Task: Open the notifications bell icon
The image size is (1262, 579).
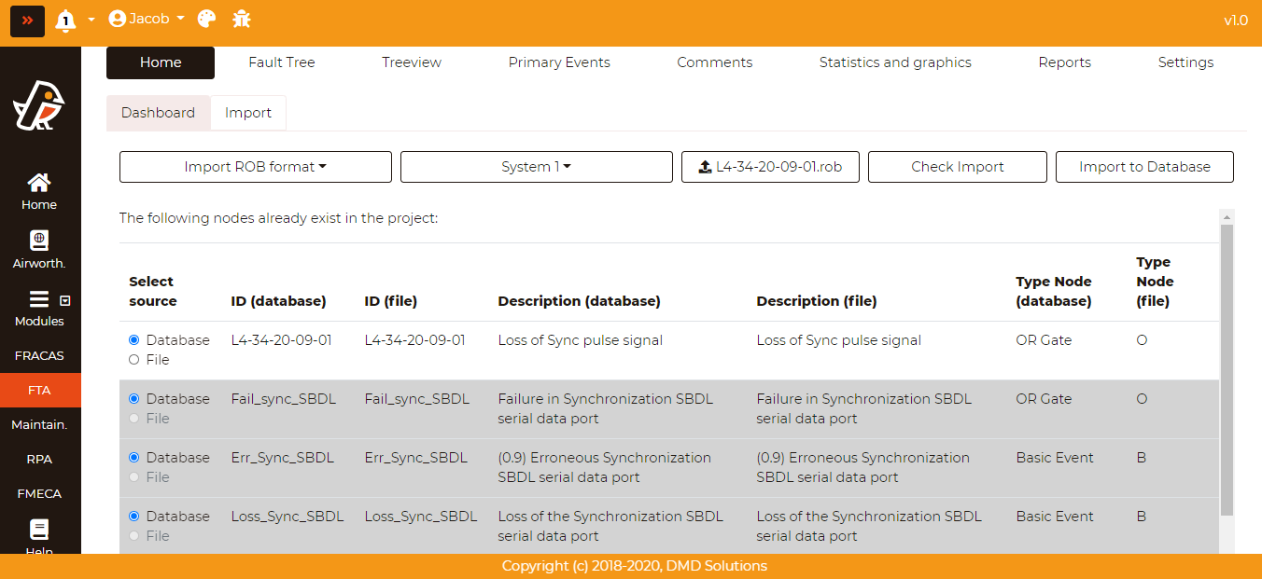Action: pos(65,20)
